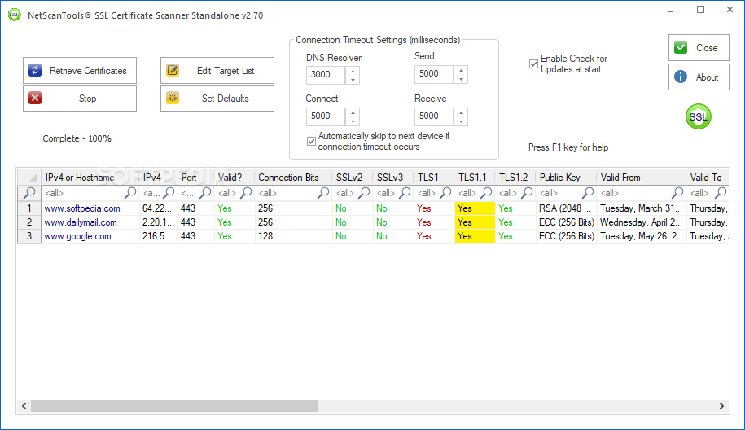This screenshot has height=430, width=745.
Task: Sort by the TLS1.2 column header
Action: tap(515, 178)
